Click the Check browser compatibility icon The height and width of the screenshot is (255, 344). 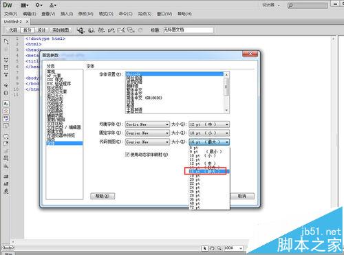click(x=121, y=30)
